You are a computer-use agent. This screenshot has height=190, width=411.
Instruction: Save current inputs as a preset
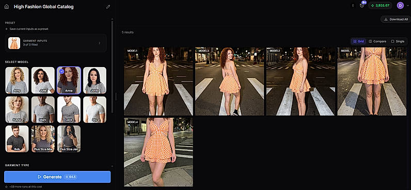click(26, 29)
